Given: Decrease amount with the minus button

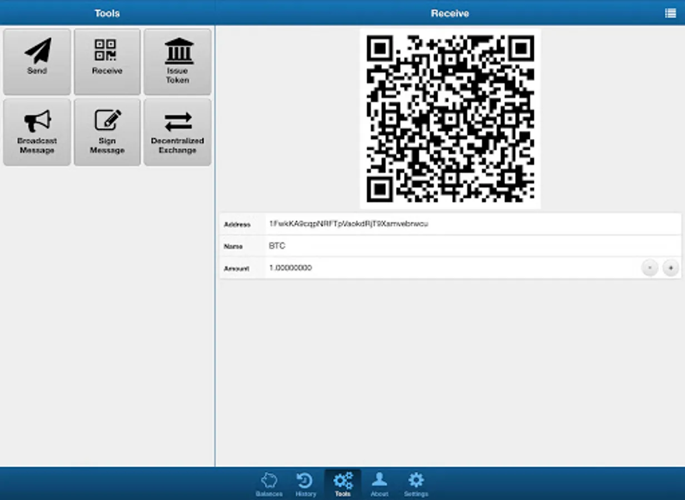Looking at the screenshot, I should pyautogui.click(x=649, y=268).
